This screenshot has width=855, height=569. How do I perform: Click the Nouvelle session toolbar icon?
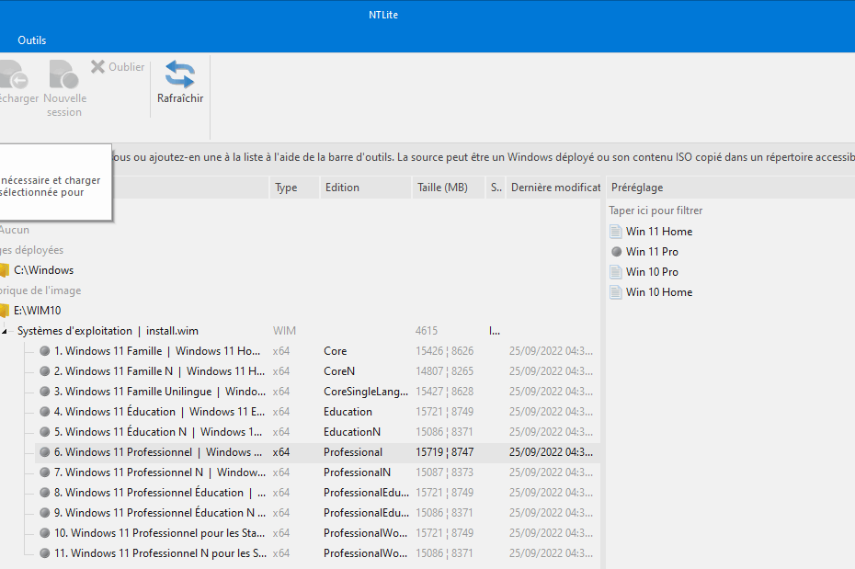[x=63, y=74]
